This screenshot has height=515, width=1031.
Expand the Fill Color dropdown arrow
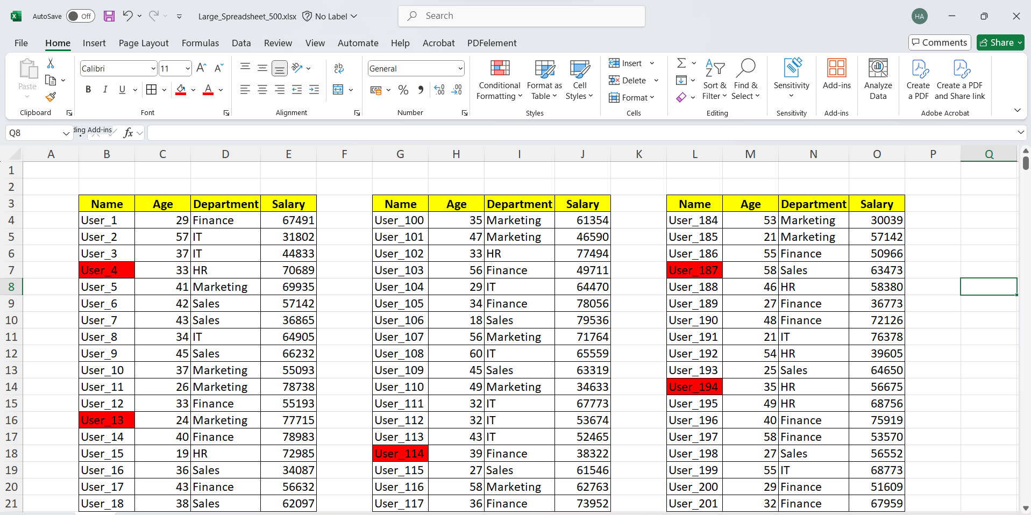click(192, 90)
